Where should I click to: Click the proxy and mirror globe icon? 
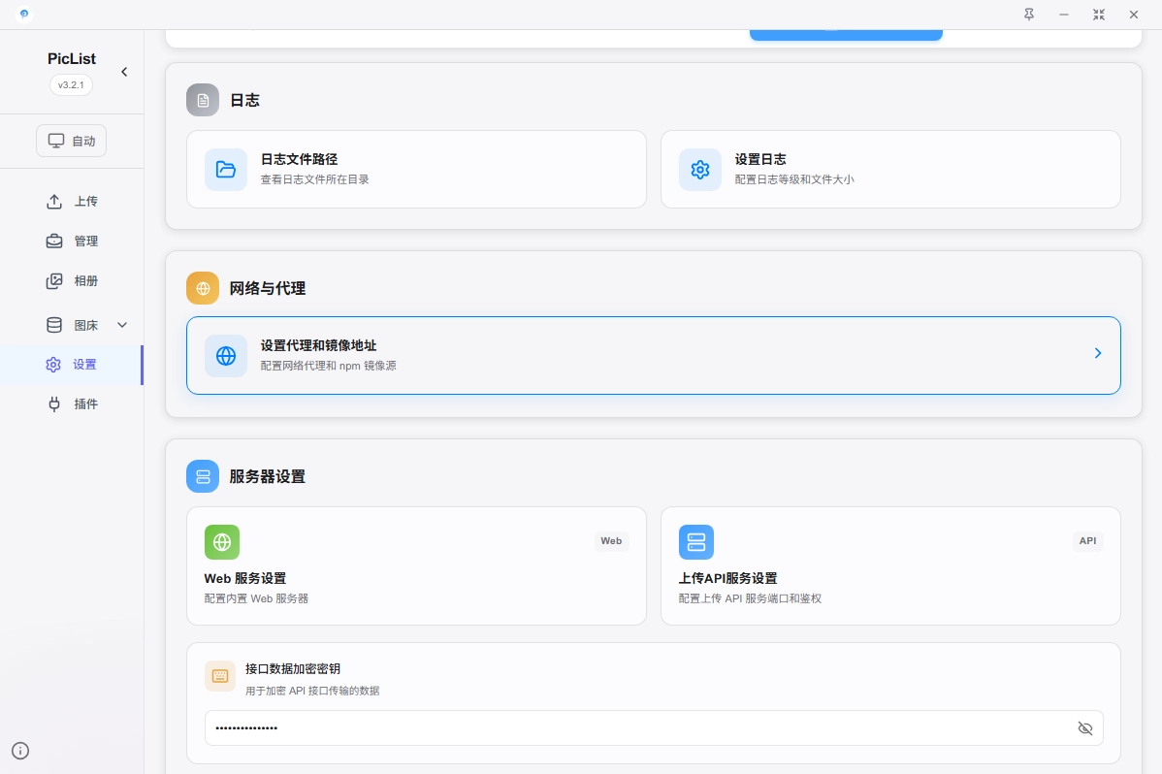(x=226, y=356)
